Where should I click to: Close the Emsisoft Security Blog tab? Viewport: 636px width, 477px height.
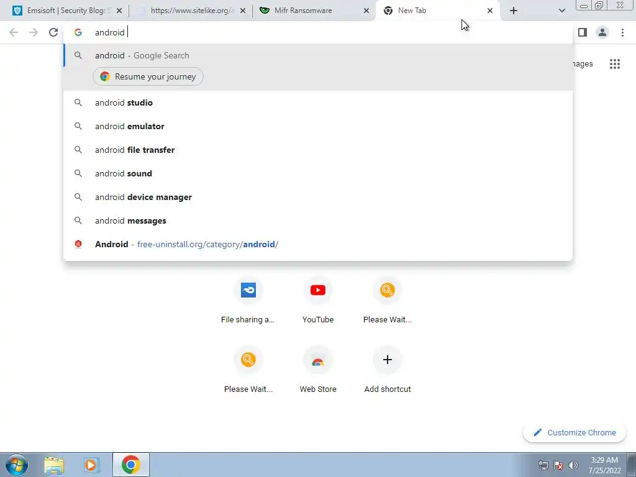(119, 11)
